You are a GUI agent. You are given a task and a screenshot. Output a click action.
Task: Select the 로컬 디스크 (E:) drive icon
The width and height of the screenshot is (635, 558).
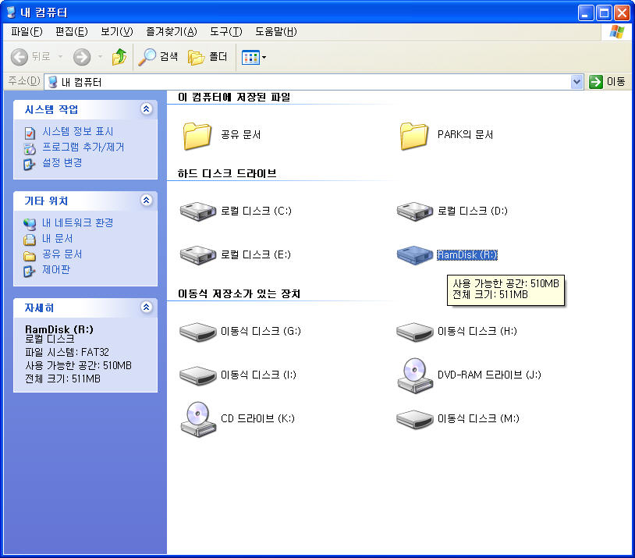[x=197, y=255]
